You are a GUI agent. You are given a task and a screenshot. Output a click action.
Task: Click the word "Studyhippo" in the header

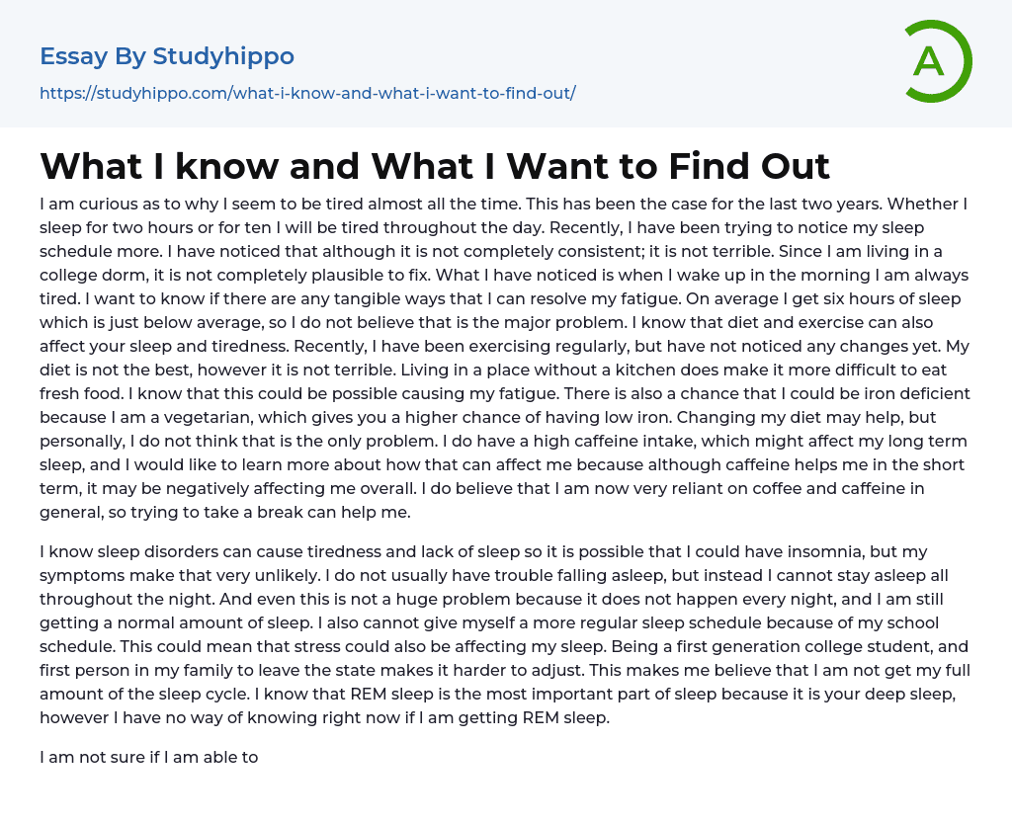pyautogui.click(x=224, y=55)
